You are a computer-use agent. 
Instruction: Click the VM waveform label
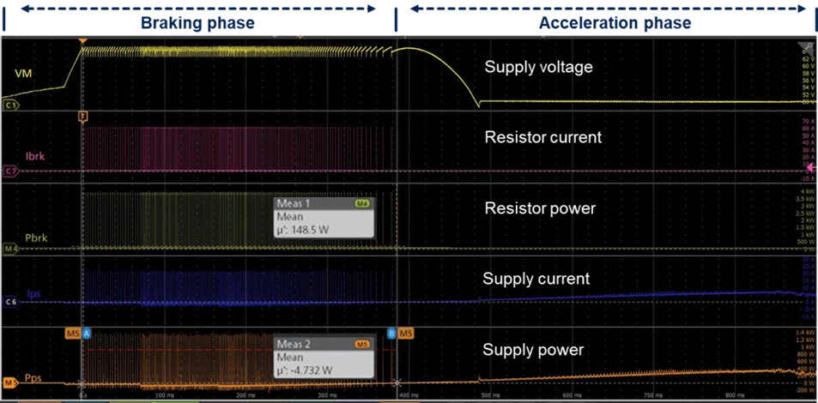coord(25,74)
